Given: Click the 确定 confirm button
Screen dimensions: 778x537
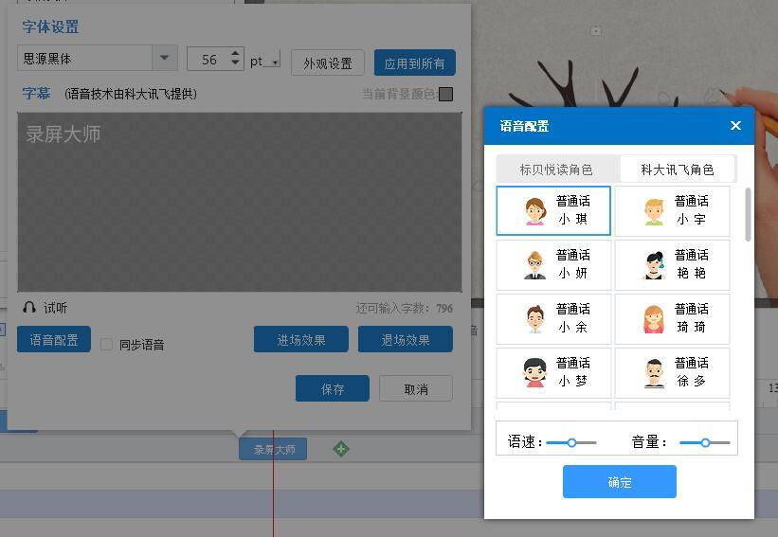Looking at the screenshot, I should click(619, 481).
